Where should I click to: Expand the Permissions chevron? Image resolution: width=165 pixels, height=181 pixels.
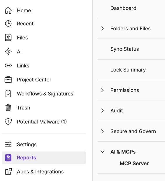pos(102,90)
